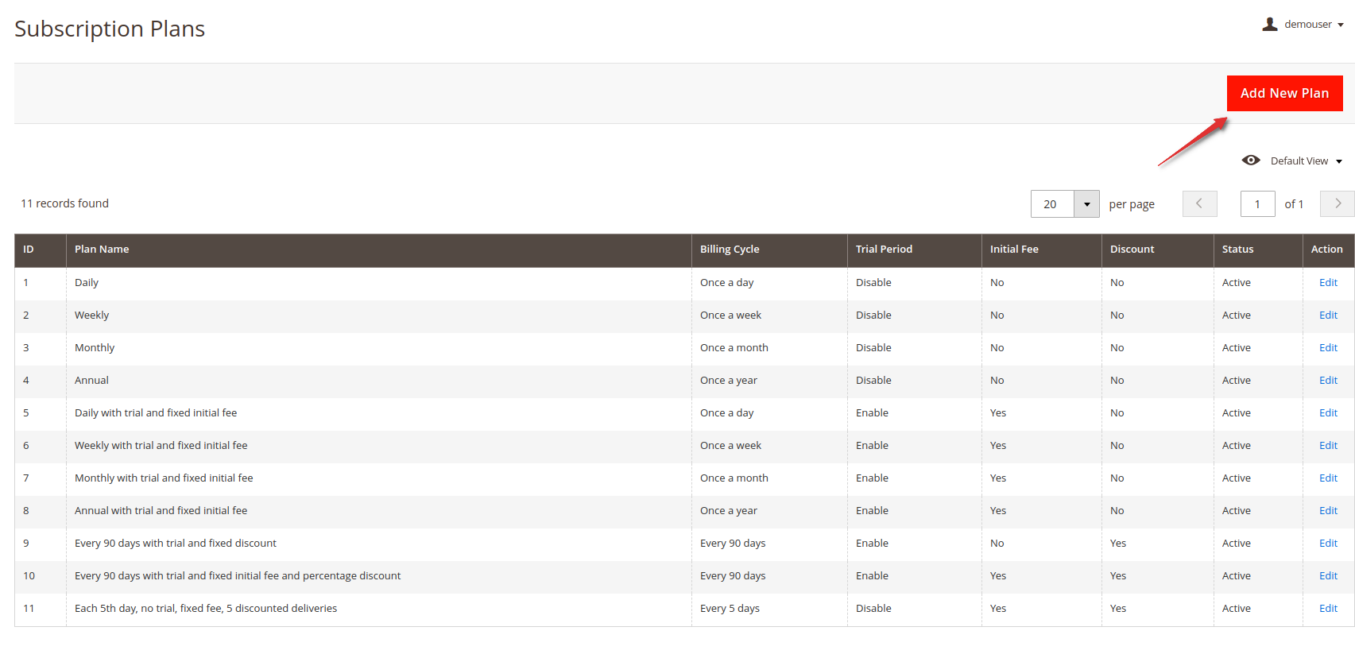Edit the Monthly plan
Image resolution: width=1355 pixels, height=658 pixels.
coord(1328,348)
